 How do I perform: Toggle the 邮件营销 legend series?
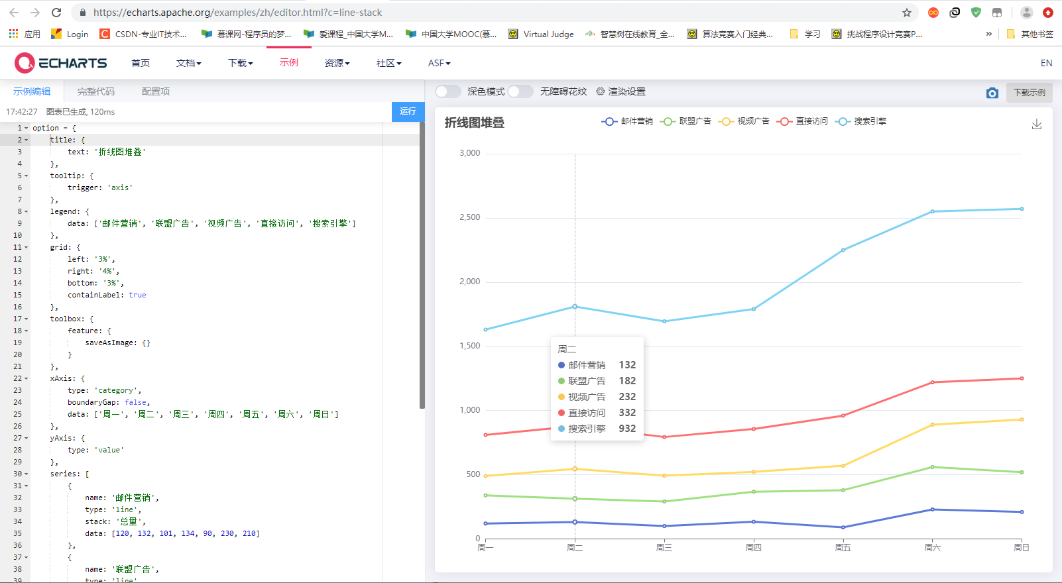point(627,121)
